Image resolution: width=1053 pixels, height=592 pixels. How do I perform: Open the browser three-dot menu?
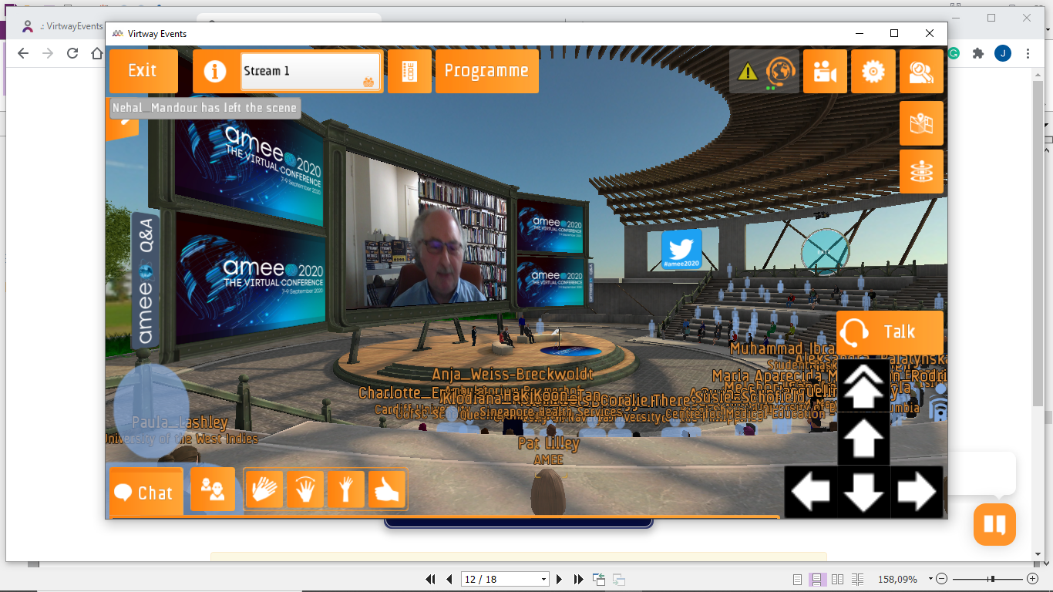[x=1028, y=53]
